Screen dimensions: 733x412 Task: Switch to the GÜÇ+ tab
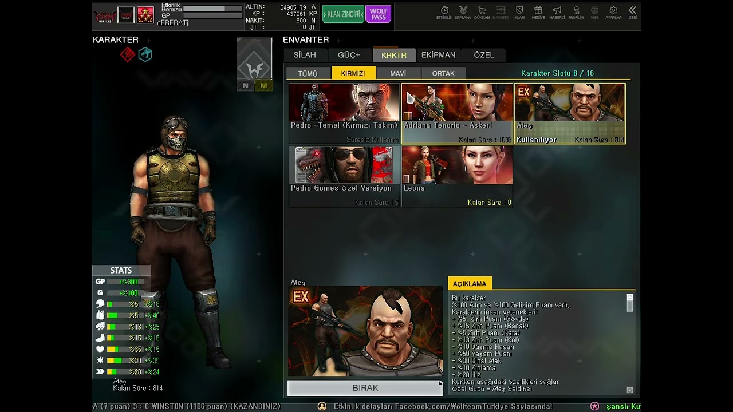[x=349, y=55]
